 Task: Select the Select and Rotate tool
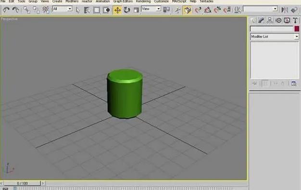[x=127, y=10]
